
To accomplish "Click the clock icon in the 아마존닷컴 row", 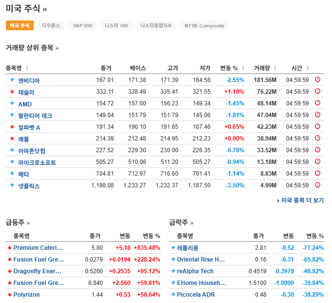I will 317,150.
